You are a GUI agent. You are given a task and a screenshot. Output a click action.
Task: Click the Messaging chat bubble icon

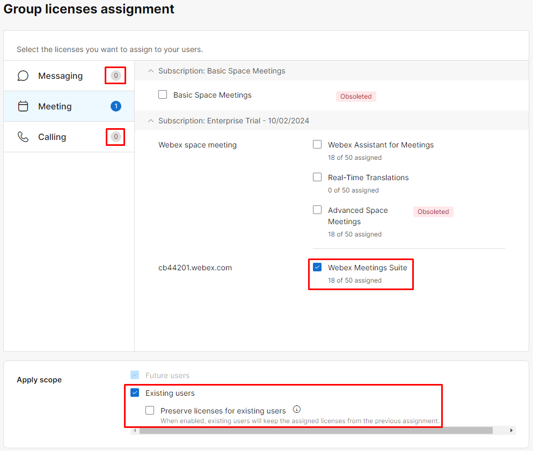(23, 76)
